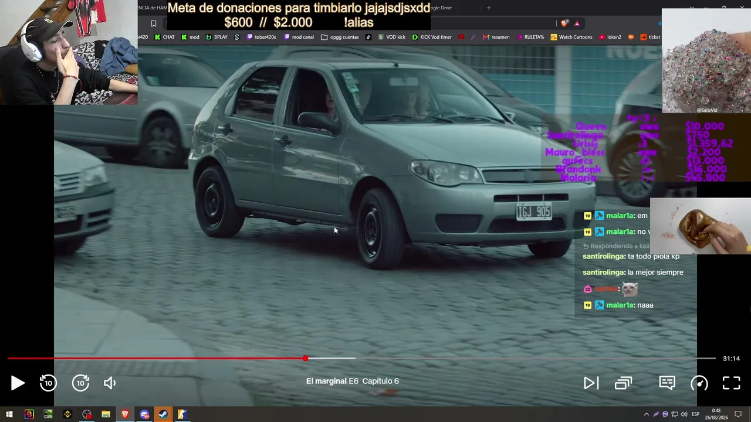This screenshot has width=751, height=422.
Task: Open the resumen Gmail bookmark
Action: (496, 37)
